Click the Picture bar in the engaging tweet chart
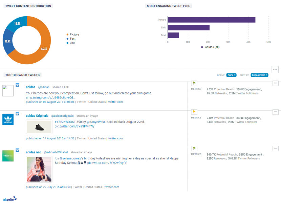 pos(212,20)
